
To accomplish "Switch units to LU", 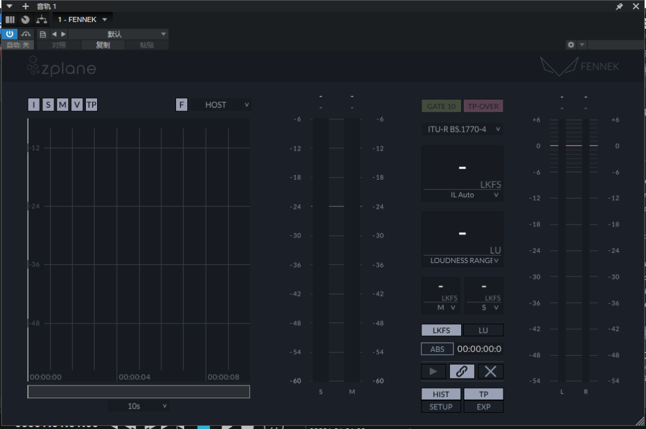I will coord(483,330).
